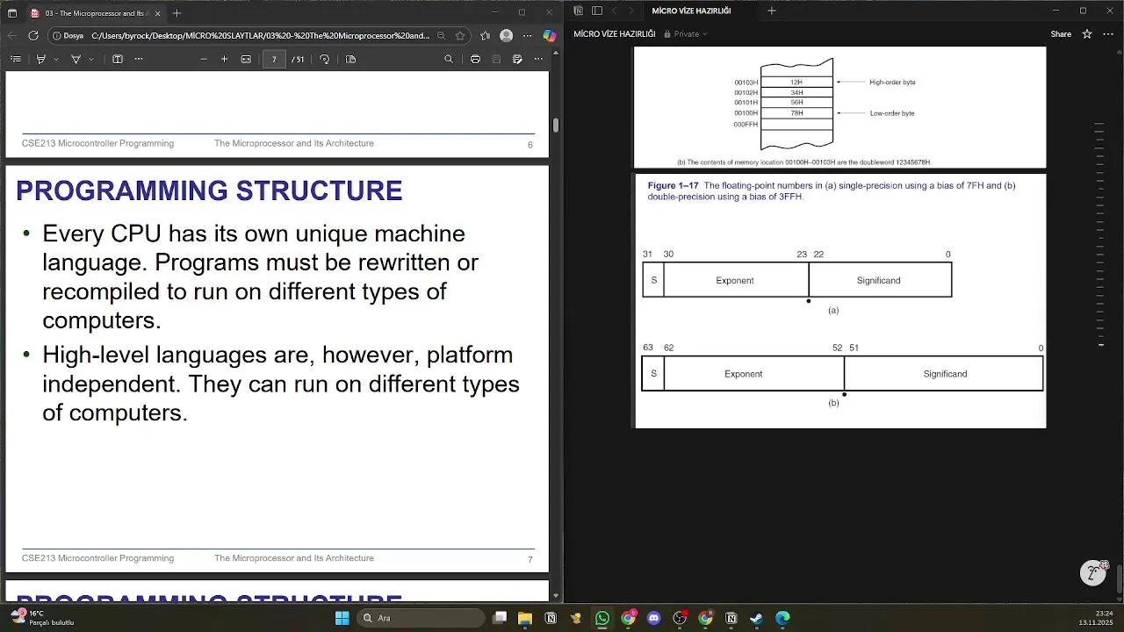Add this page to Edge favorites
Viewport: 1124px width, 632px height.
460,36
